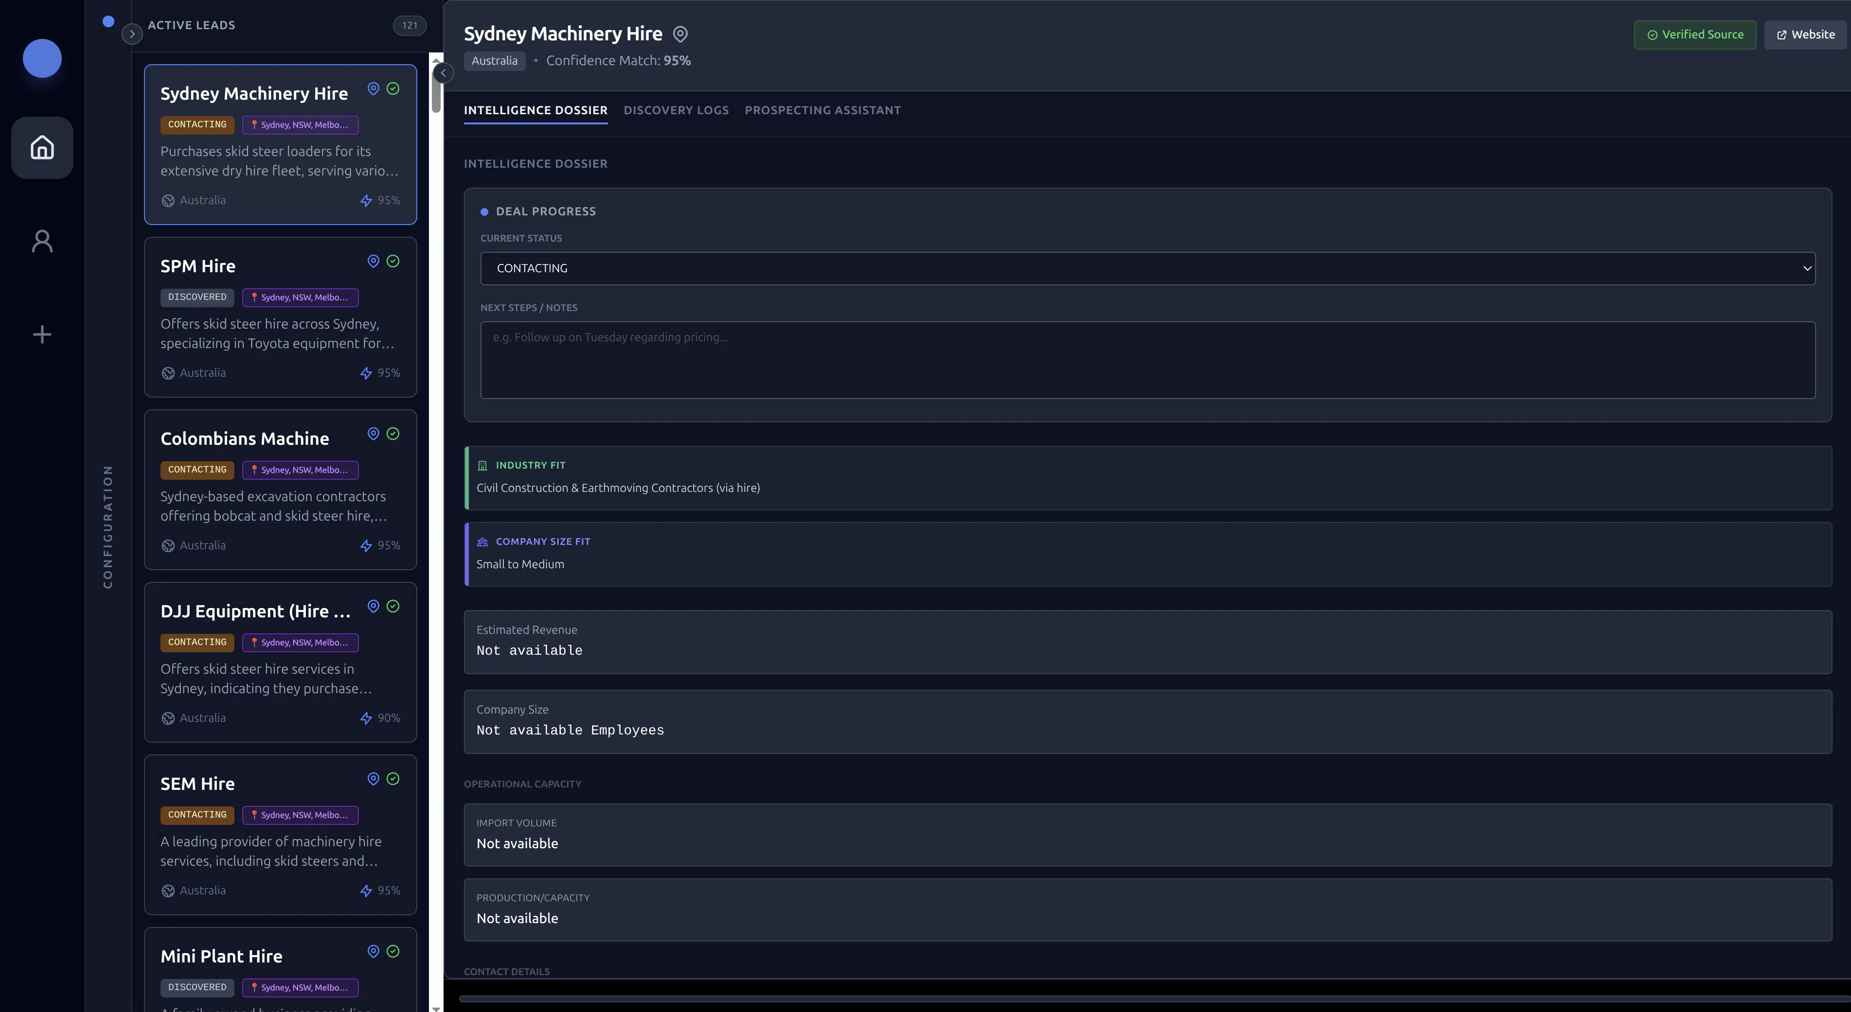Click the location tag on SPM Hire card

[x=301, y=297]
